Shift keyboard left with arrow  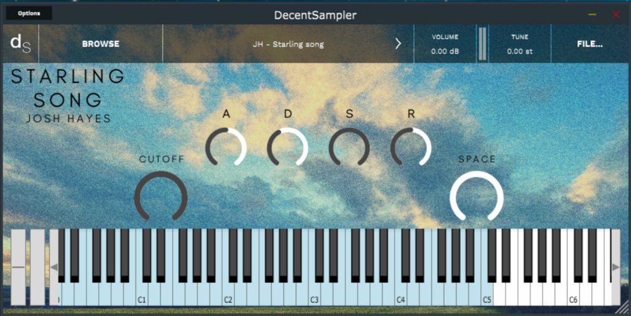(x=54, y=267)
